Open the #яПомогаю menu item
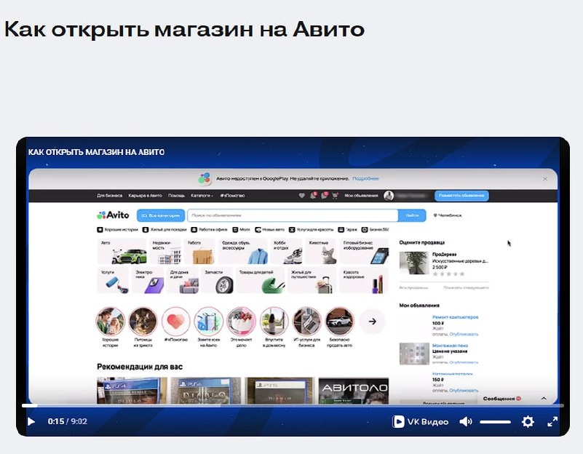583x454 pixels. (x=232, y=196)
